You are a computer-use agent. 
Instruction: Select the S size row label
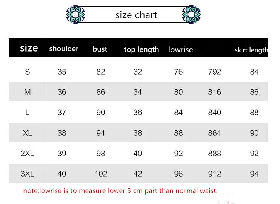(x=27, y=72)
